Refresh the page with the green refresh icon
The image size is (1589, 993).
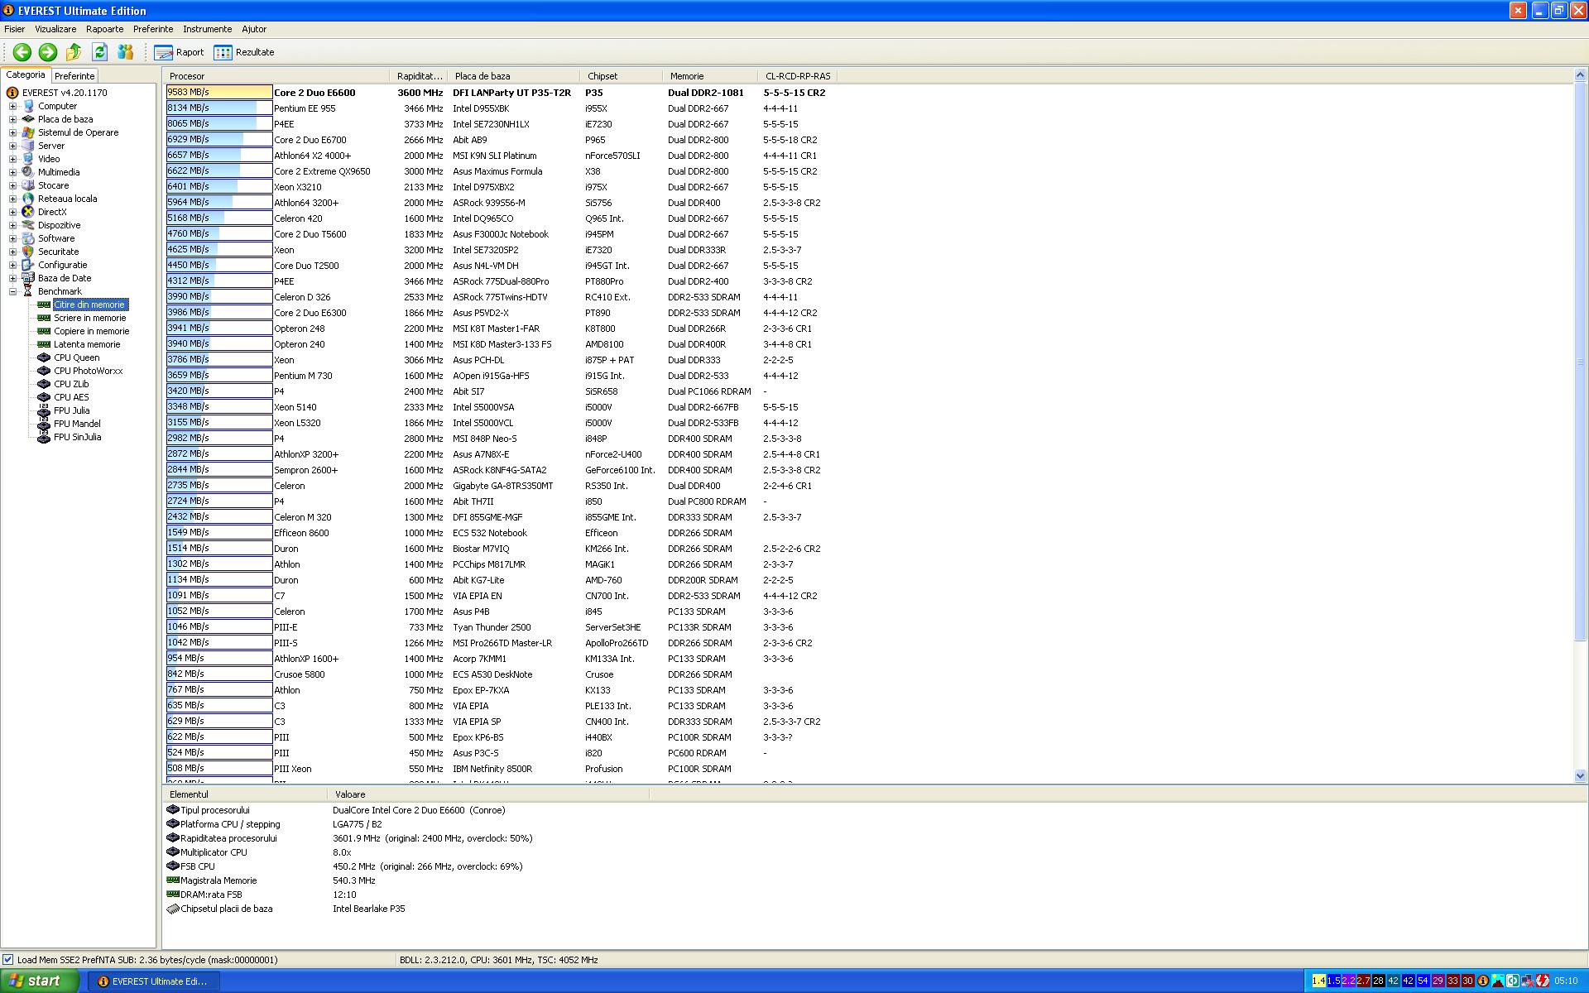[x=99, y=52]
